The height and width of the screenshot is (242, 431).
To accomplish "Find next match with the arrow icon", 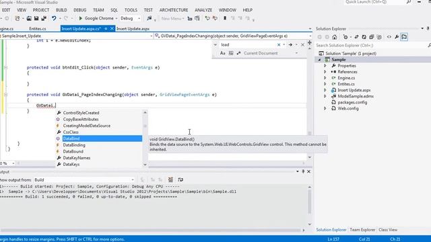I will click(290, 45).
